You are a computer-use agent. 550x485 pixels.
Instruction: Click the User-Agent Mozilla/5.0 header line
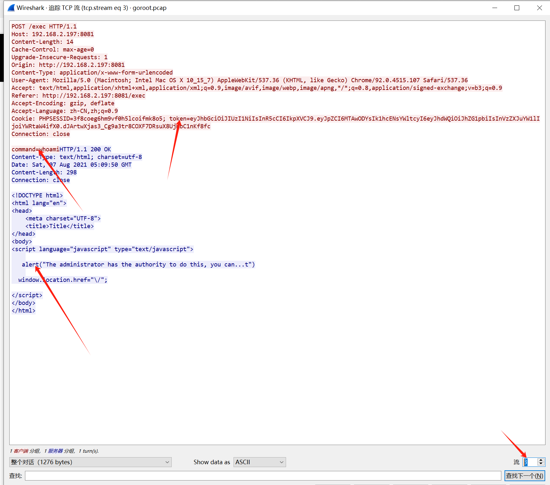[x=240, y=80]
